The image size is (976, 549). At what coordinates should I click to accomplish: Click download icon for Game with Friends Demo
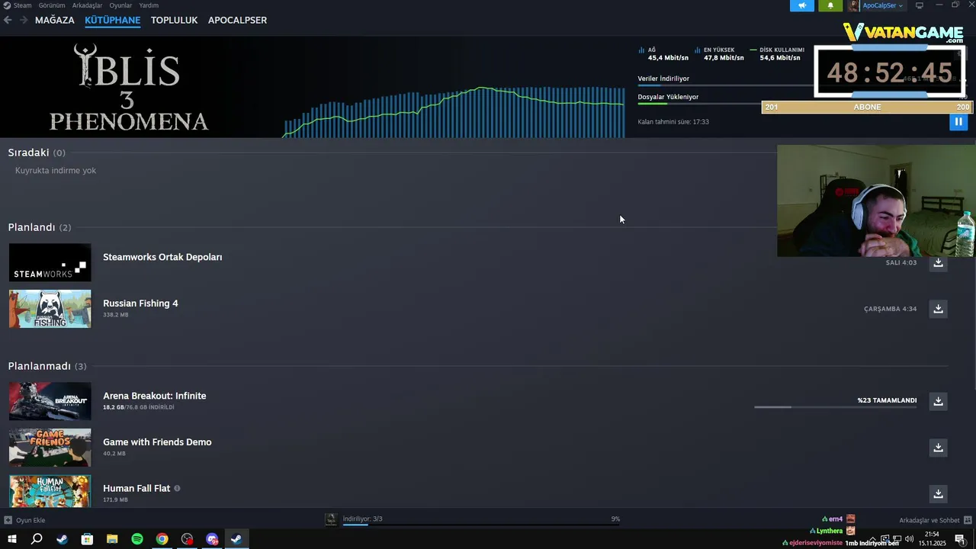pos(938,448)
